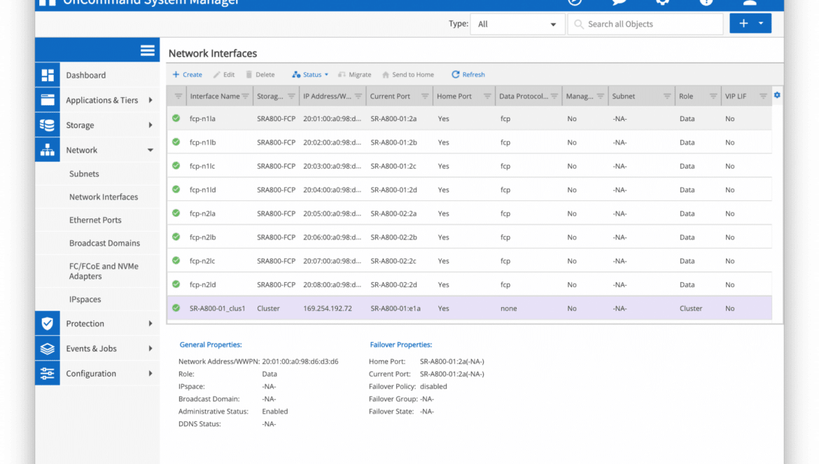Image resolution: width=819 pixels, height=464 pixels.
Task: Select the fcp-n2ld interface name
Action: (203, 284)
